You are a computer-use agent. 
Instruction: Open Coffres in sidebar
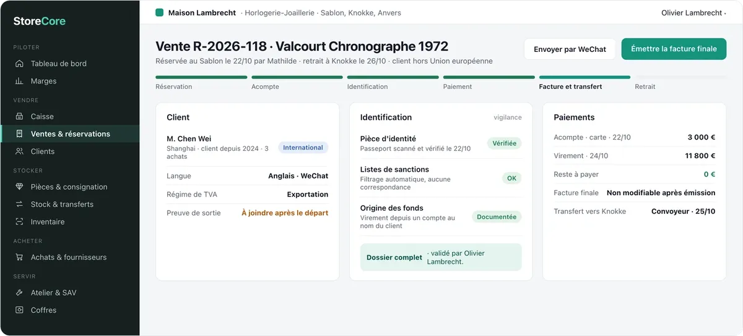click(x=69, y=310)
